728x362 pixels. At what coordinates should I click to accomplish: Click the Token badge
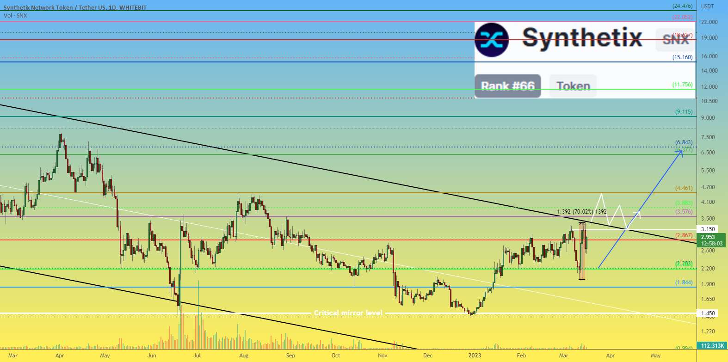pyautogui.click(x=573, y=86)
